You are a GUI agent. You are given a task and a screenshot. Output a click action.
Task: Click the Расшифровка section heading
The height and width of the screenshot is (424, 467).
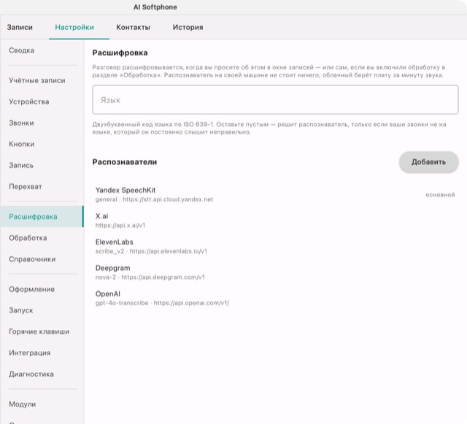(x=120, y=53)
